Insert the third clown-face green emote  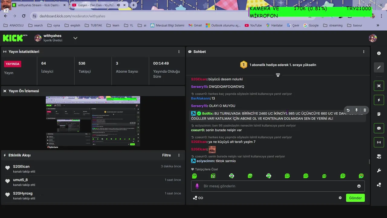pyautogui.click(x=232, y=176)
